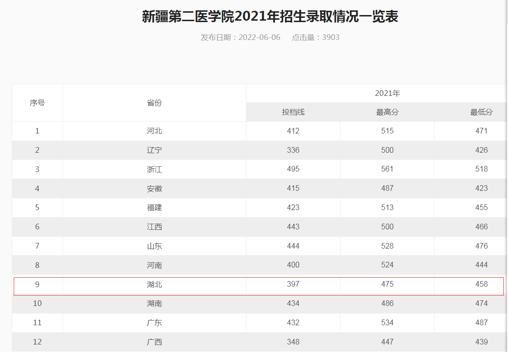This screenshot has width=508, height=352.
Task: Click 浙江's 最高分 value 561
Action: pyautogui.click(x=387, y=169)
